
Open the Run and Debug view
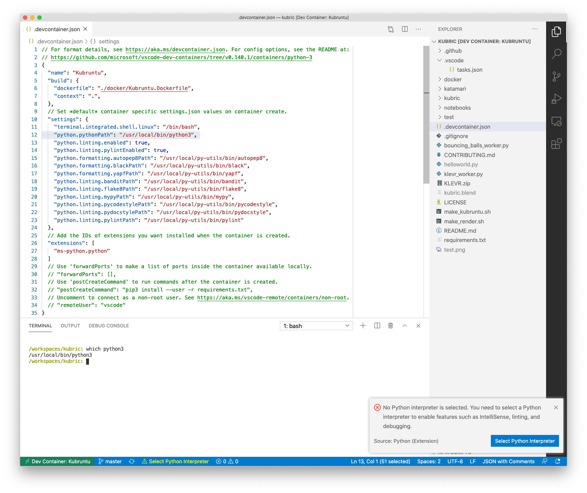557,99
